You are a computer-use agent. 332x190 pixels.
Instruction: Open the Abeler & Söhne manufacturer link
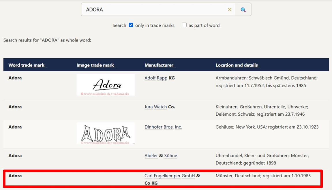tap(161, 155)
